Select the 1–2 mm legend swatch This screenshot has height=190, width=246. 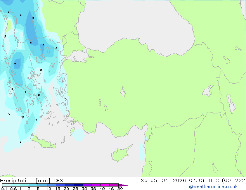[24, 185]
